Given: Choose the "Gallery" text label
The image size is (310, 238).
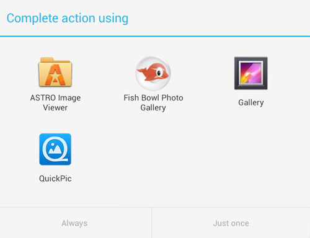Looking at the screenshot, I should coord(251,102).
